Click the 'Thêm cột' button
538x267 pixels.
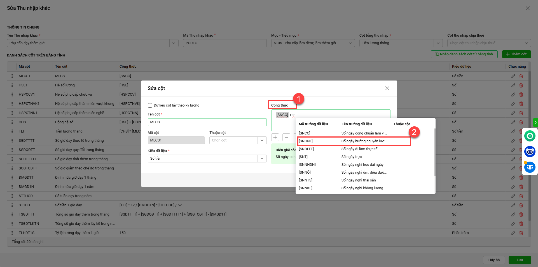tap(516, 54)
